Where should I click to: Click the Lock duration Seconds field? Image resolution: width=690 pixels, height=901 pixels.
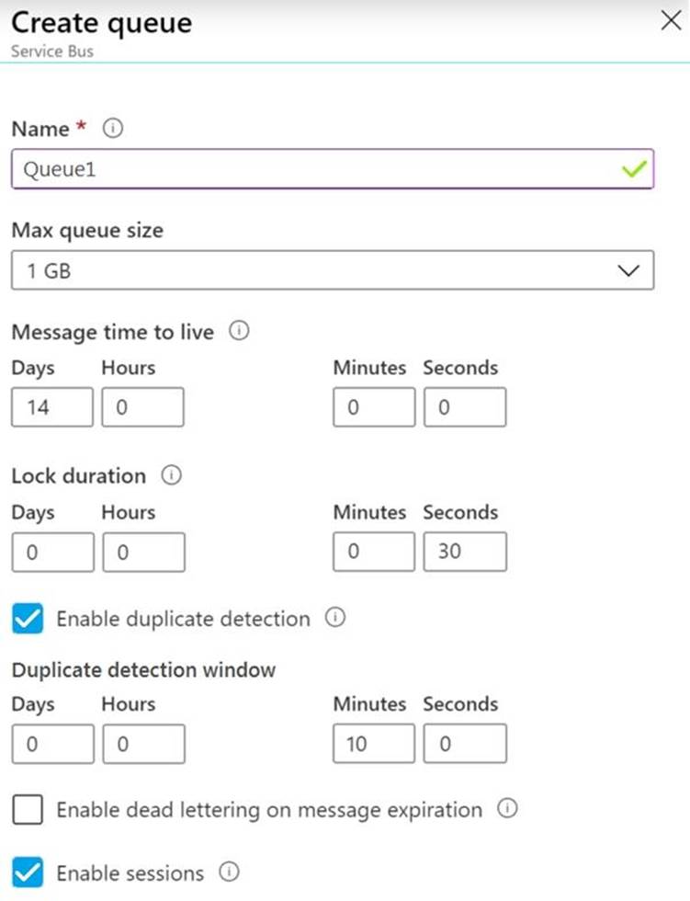click(x=464, y=553)
